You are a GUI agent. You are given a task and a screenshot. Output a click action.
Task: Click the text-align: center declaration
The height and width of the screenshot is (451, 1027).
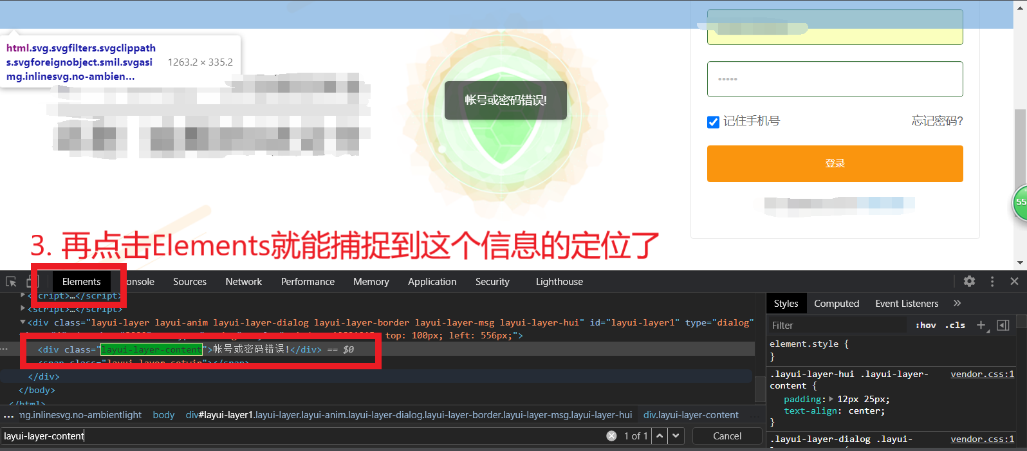click(834, 411)
